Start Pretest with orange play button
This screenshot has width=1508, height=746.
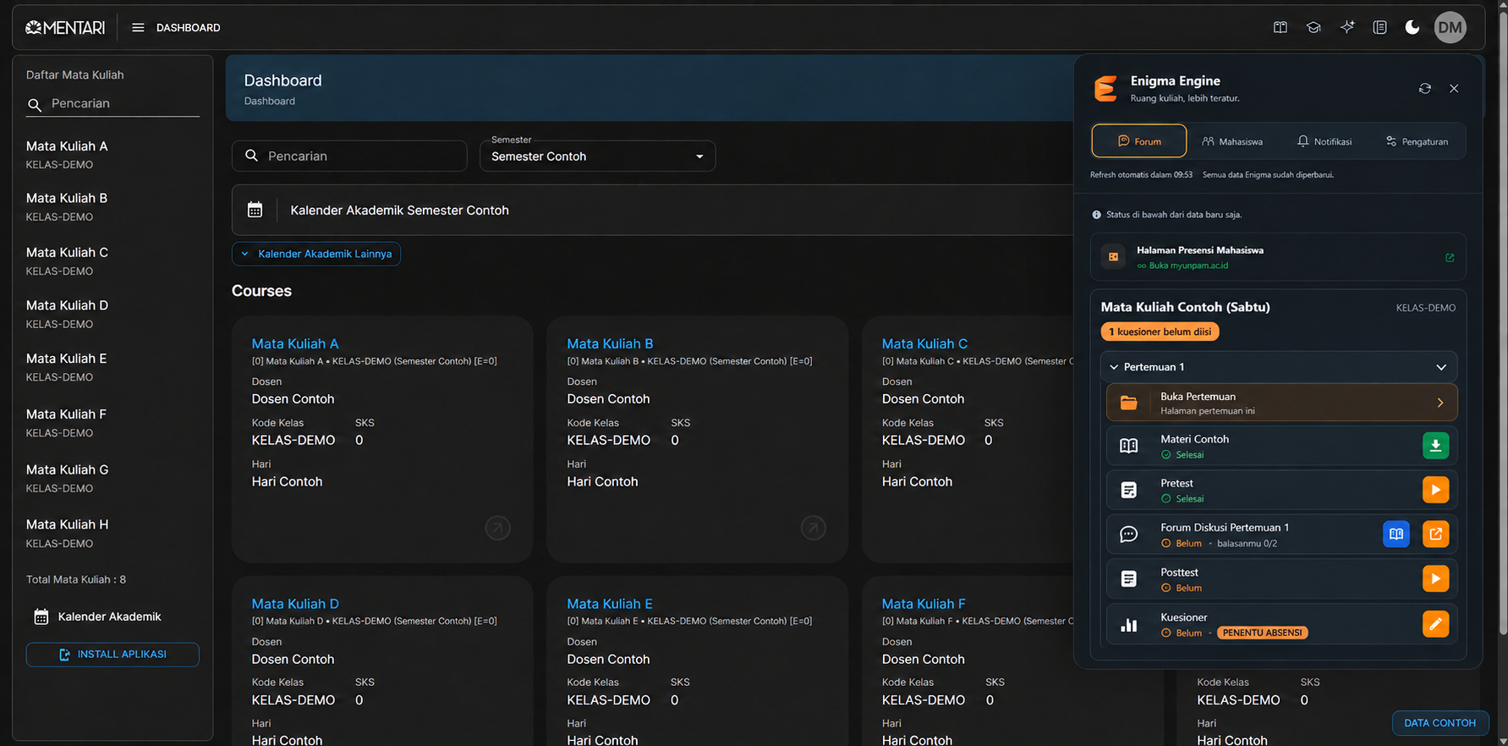(x=1435, y=490)
